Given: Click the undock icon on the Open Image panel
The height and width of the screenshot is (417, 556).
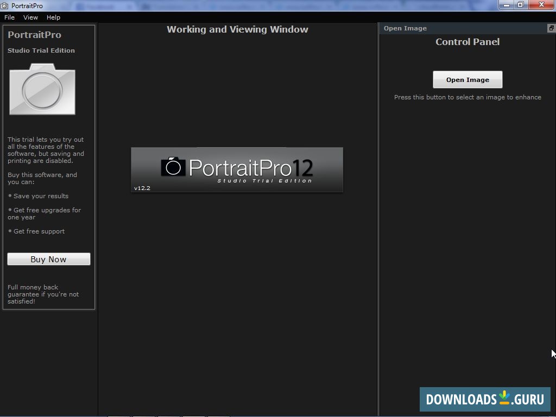Looking at the screenshot, I should (551, 28).
